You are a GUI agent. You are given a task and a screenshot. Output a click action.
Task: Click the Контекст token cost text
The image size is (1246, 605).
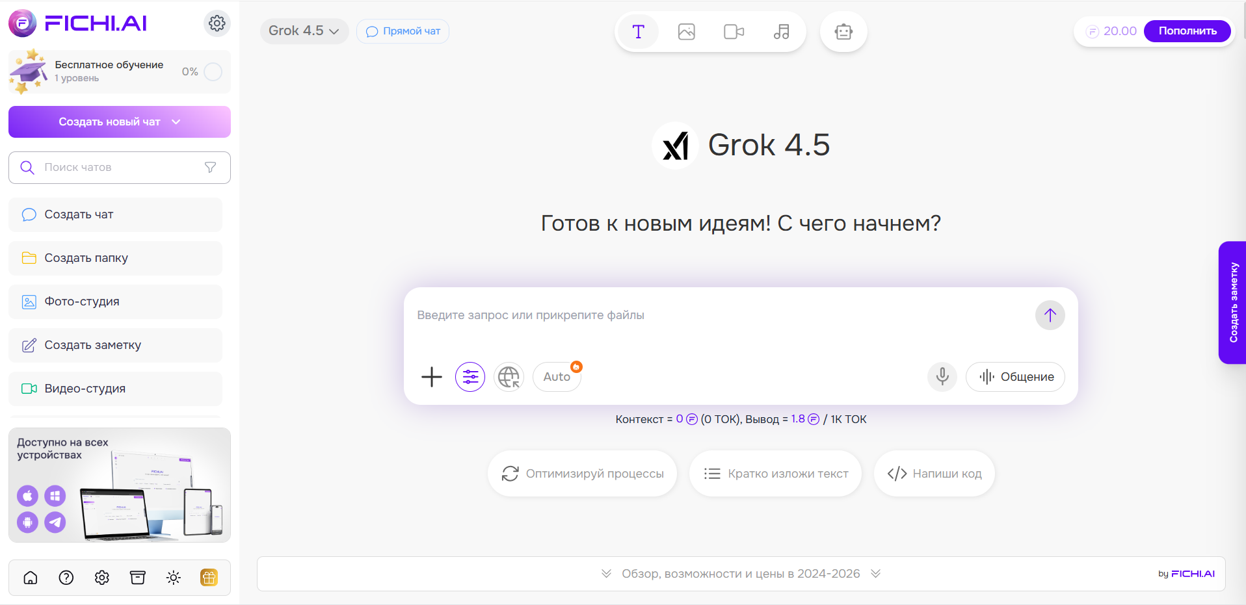[676, 420]
